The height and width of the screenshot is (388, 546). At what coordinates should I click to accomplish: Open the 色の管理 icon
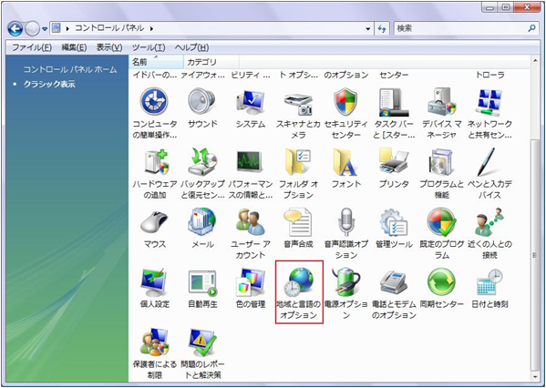click(x=251, y=282)
